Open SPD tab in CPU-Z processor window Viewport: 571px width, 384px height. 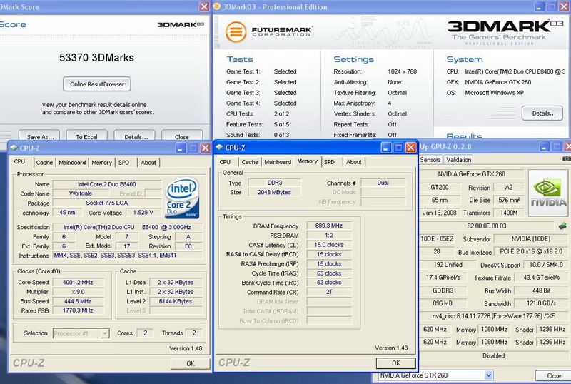[123, 163]
